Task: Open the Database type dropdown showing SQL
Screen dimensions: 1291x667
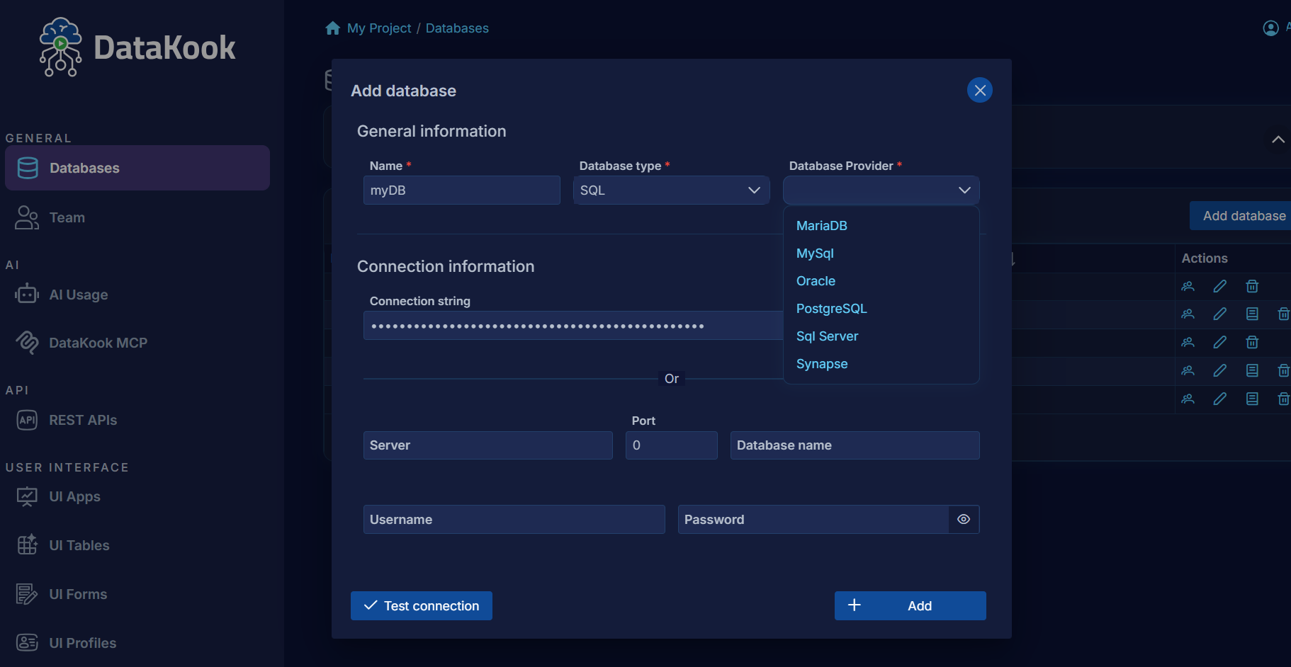Action: coord(672,190)
